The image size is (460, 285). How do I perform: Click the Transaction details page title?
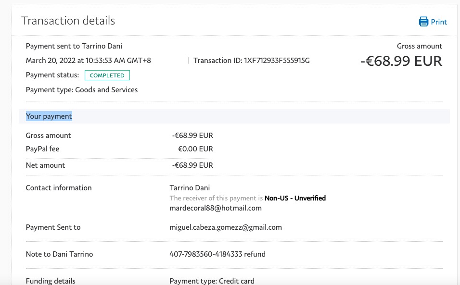[68, 21]
